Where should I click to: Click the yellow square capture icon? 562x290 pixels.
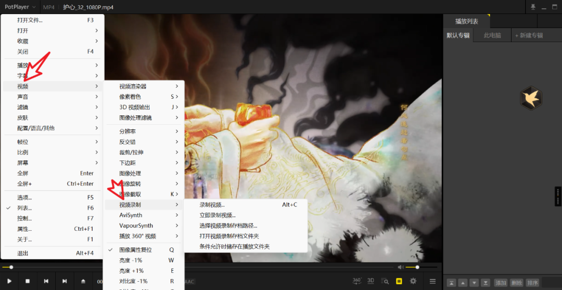(x=399, y=281)
